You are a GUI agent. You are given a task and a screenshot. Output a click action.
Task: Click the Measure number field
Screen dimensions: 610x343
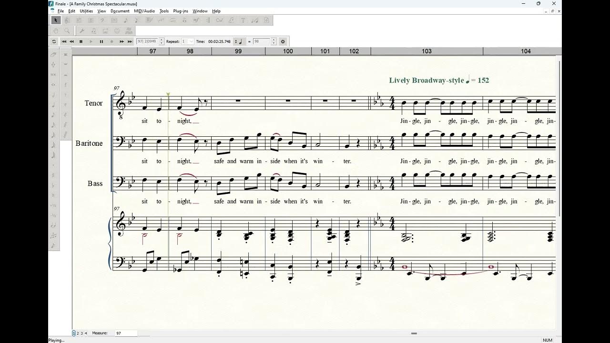(x=126, y=333)
